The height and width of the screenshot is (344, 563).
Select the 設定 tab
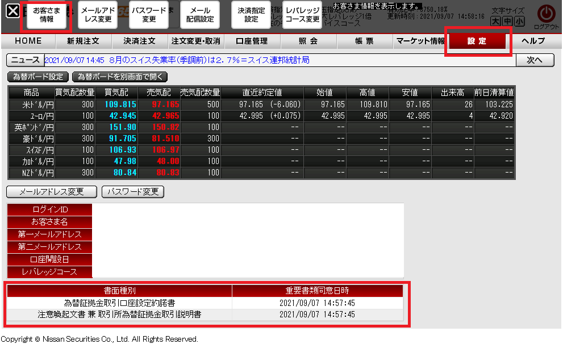click(477, 41)
